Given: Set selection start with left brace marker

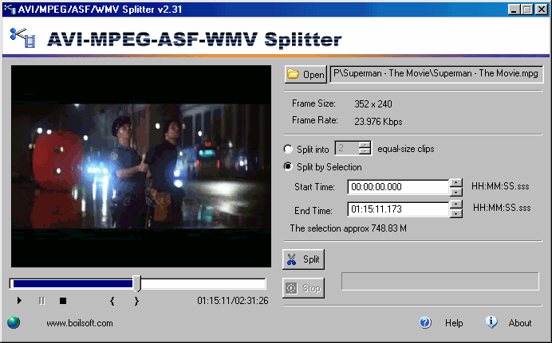Looking at the screenshot, I should click(x=112, y=301).
